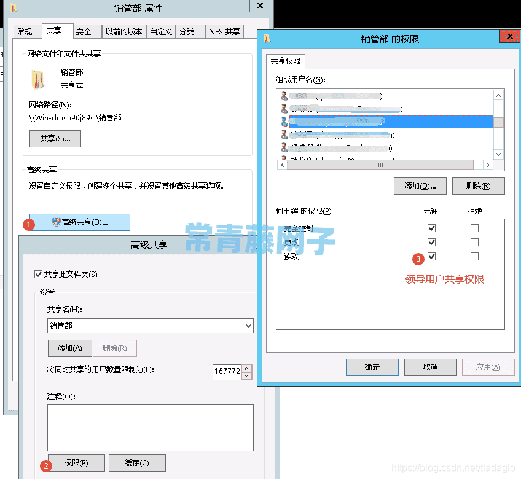Viewport: 521px width, 479px height.
Task: Click right arrow of horizontal user list scrollbar
Action: [x=488, y=165]
